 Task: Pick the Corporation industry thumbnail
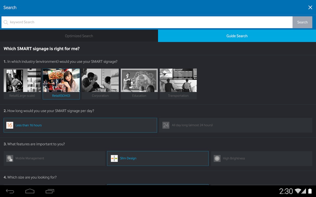[100, 84]
